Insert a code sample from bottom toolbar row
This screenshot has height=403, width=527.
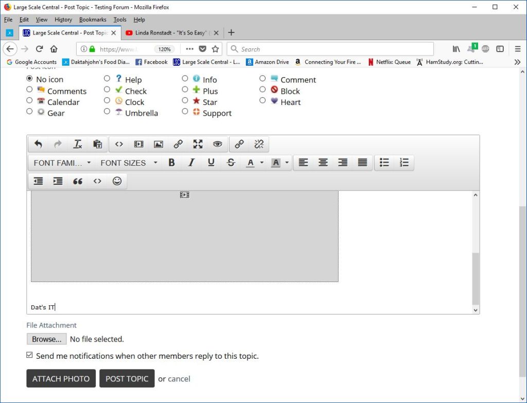[x=97, y=181]
